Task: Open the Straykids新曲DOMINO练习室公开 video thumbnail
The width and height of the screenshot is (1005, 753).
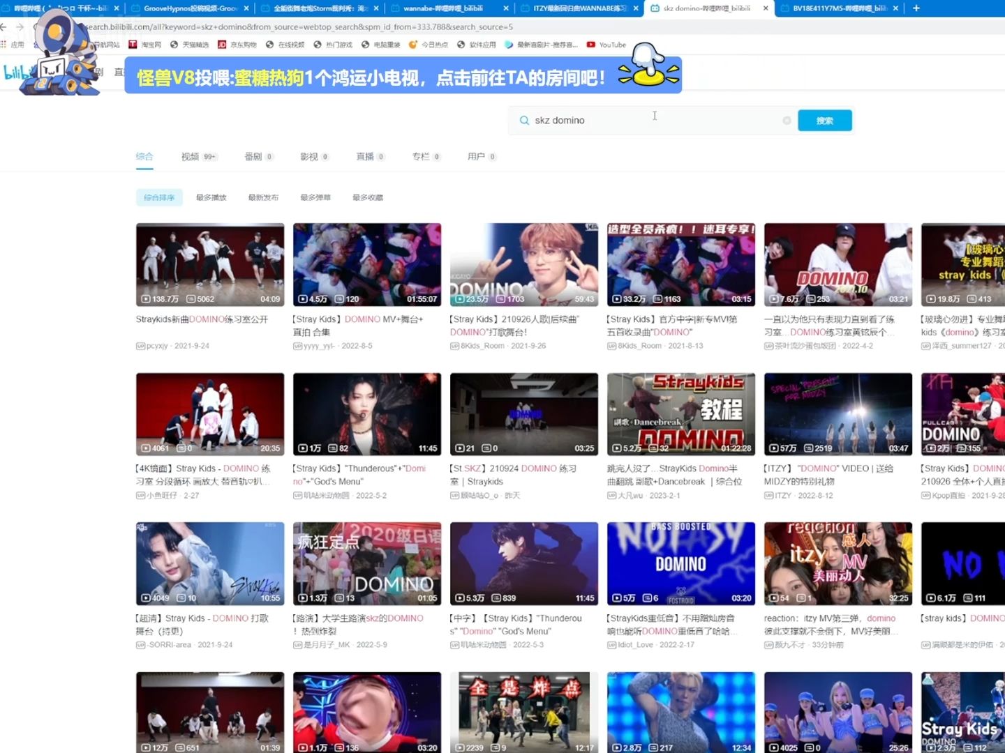Action: point(210,264)
